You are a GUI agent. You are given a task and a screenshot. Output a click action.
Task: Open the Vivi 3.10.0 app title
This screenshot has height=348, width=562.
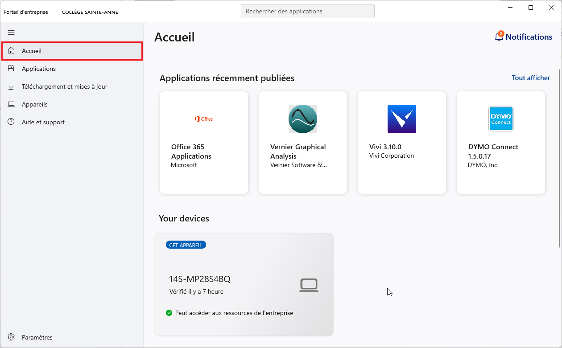click(385, 147)
